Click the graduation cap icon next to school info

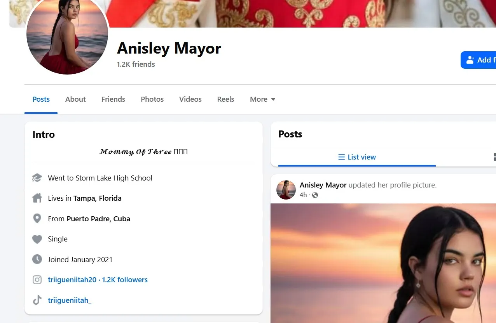click(37, 177)
